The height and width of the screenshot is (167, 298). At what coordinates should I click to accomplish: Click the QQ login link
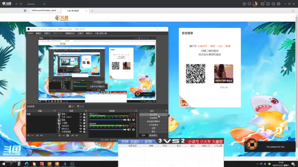pos(220,46)
